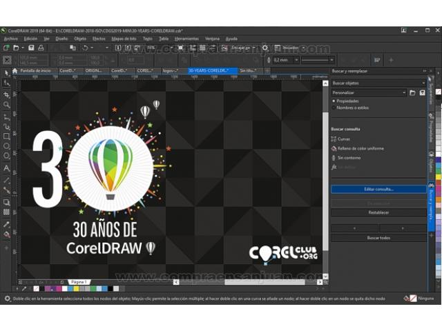Open the Edición menu

point(30,39)
